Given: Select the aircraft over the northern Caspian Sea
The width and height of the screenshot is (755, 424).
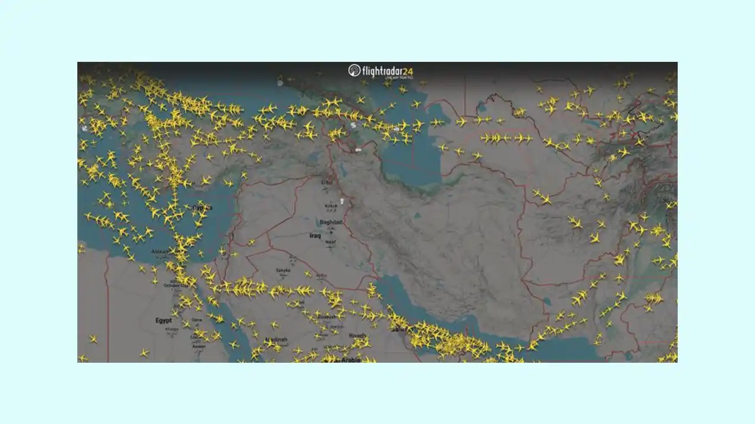Looking at the screenshot, I should [416, 104].
